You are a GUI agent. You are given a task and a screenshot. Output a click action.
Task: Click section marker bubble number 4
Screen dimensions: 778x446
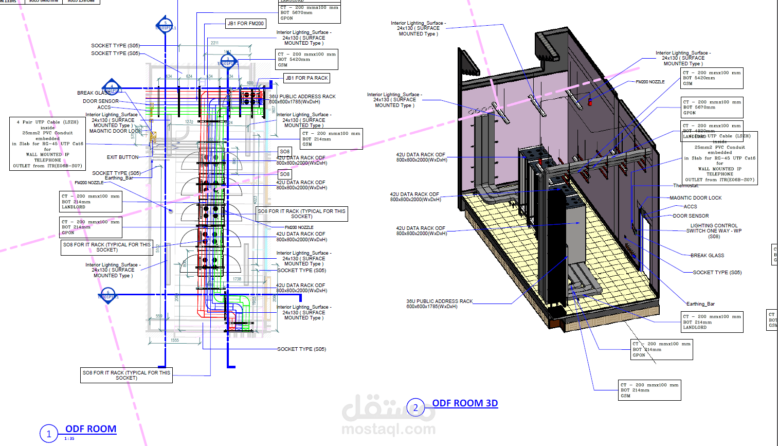pos(112,87)
